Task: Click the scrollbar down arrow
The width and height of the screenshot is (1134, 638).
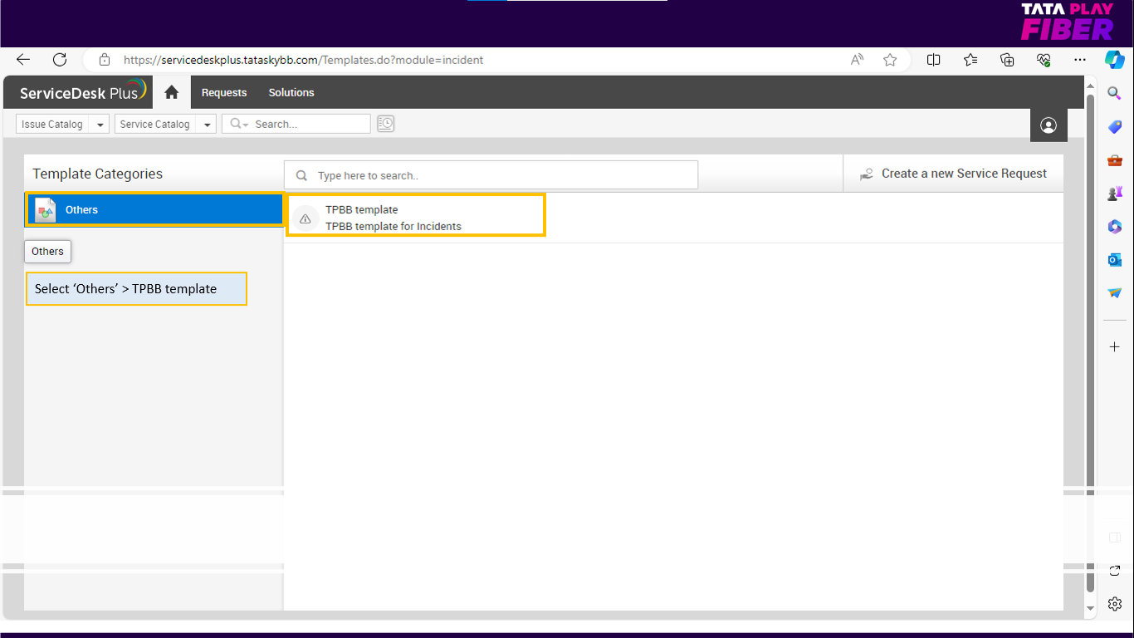Action: coord(1091,609)
